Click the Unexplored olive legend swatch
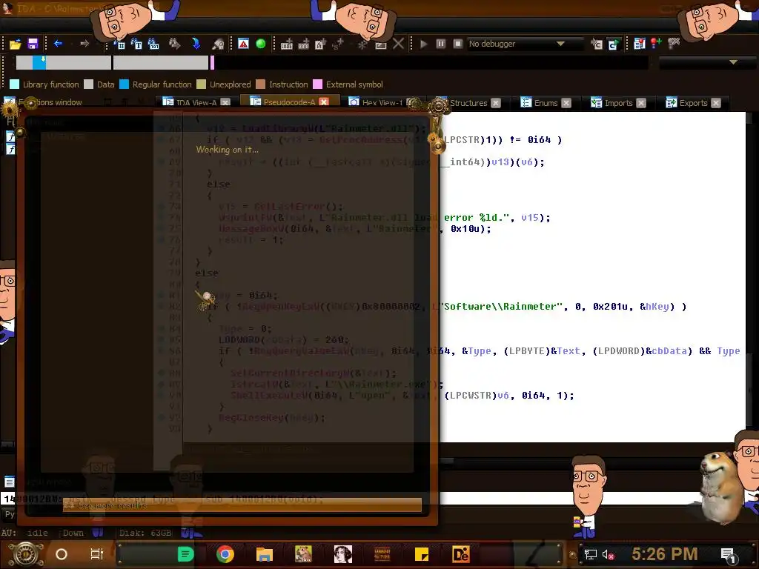Image resolution: width=759 pixels, height=569 pixels. coord(202,84)
